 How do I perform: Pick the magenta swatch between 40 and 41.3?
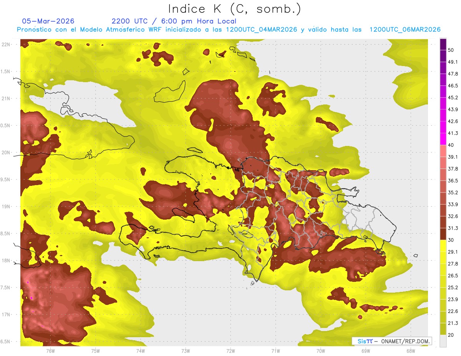pos(443,139)
